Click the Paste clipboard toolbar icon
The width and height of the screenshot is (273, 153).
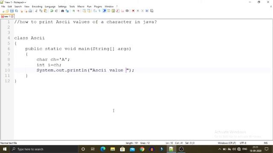tap(46, 11)
